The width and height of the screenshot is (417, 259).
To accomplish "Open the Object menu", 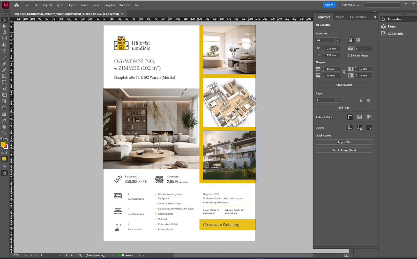I will (72, 5).
